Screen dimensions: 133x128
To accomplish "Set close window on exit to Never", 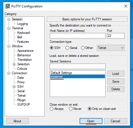I will click(x=71, y=109).
